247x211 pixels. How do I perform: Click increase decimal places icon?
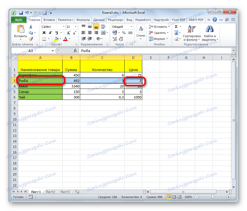[x=115, y=39]
